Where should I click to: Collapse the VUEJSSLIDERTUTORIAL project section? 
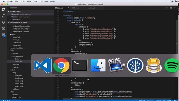pyautogui.click(x=18, y=22)
